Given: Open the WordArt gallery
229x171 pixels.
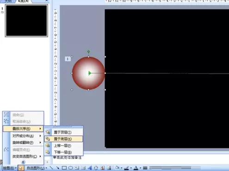Looking at the screenshot, I should coord(90,168).
